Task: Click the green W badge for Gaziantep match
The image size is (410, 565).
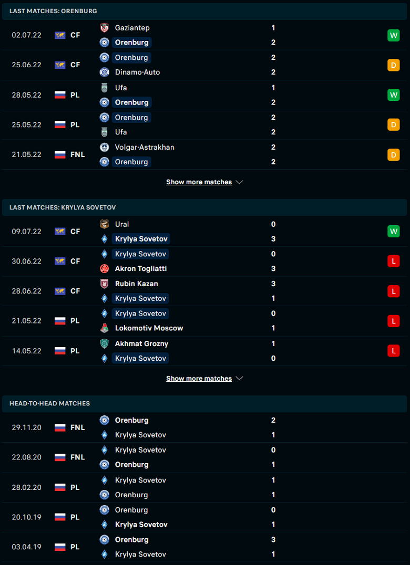Action: coord(393,35)
